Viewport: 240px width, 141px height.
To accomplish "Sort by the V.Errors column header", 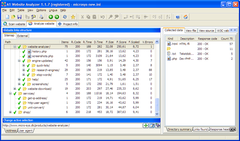I will (147, 42).
